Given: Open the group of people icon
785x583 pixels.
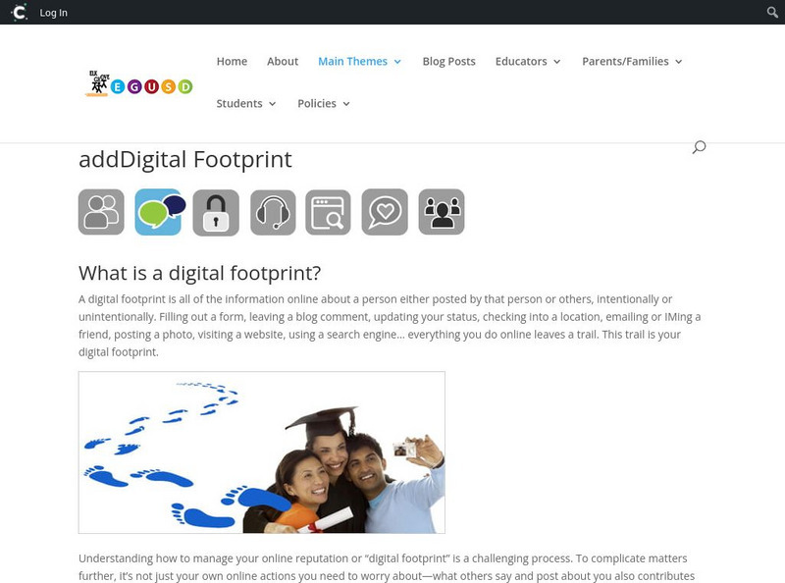Looking at the screenshot, I should (442, 212).
